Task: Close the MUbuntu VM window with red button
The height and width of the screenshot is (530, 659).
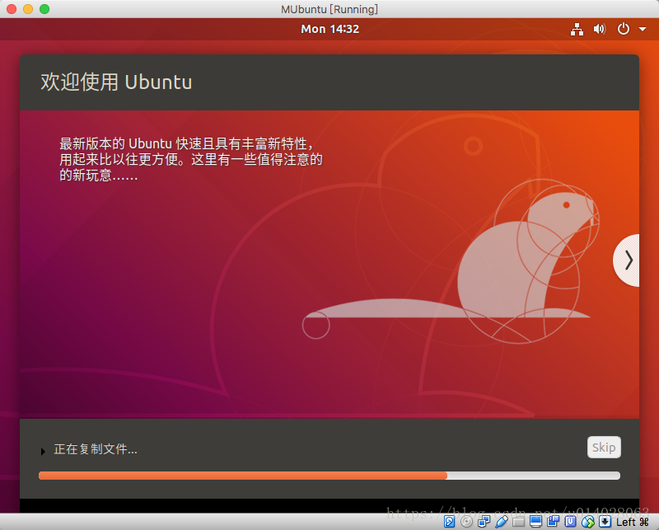Action: pyautogui.click(x=12, y=9)
